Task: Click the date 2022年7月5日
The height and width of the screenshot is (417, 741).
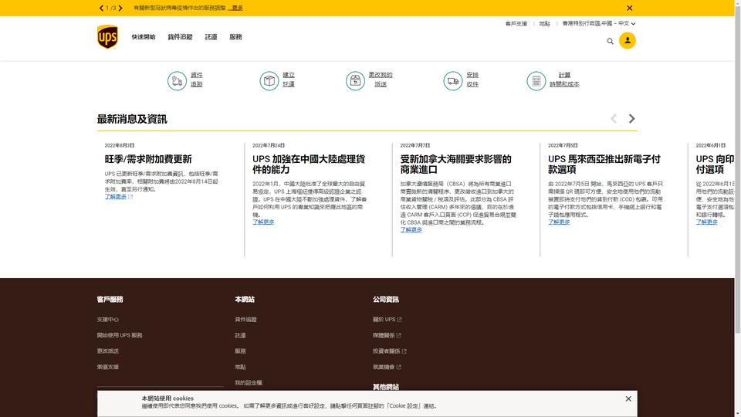Action: pos(563,145)
